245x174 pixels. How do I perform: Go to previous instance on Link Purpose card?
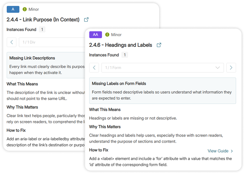tap(11, 42)
